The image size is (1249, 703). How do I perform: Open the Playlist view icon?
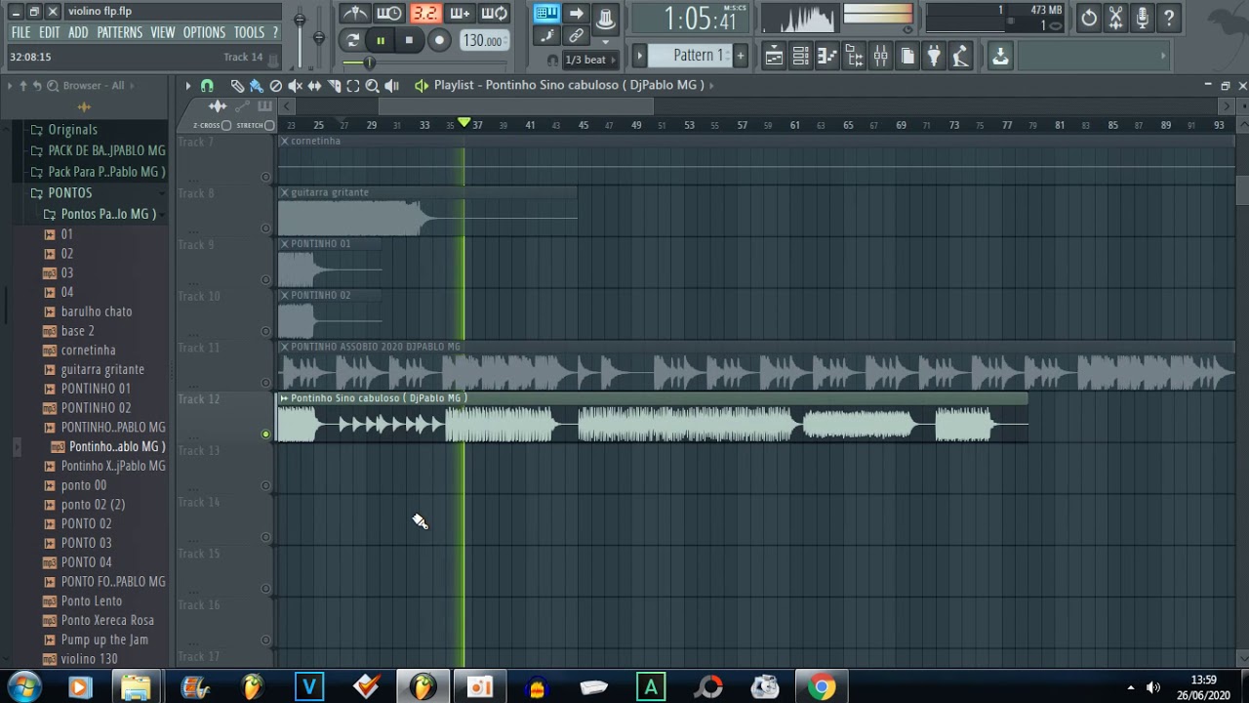774,57
